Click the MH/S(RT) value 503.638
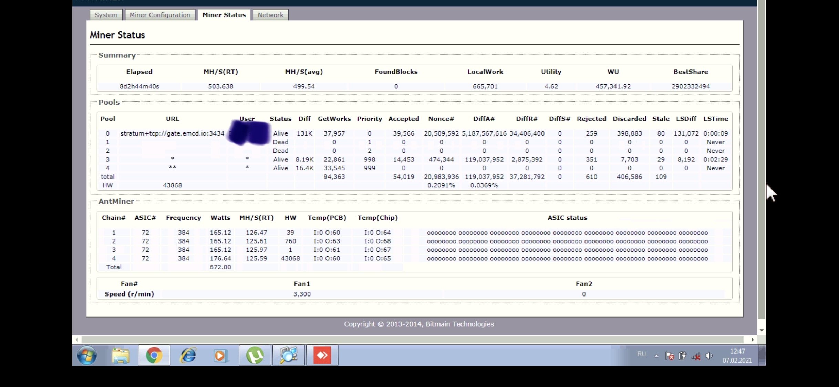Image resolution: width=839 pixels, height=387 pixels. (x=220, y=86)
